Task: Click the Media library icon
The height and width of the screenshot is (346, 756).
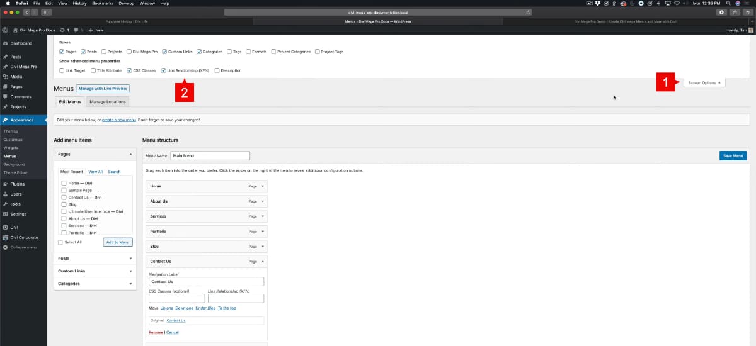Action: [x=5, y=76]
